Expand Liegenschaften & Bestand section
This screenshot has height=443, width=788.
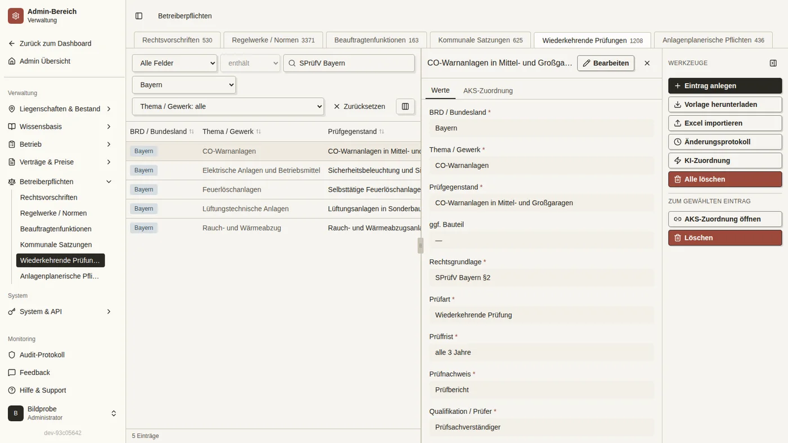pyautogui.click(x=61, y=109)
